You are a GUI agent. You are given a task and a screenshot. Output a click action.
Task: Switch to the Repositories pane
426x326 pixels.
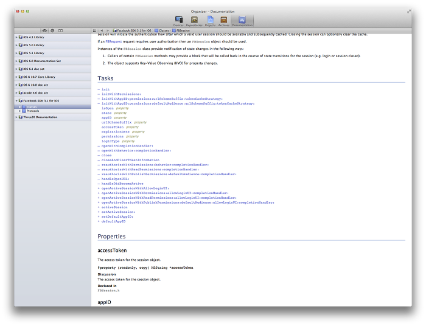click(x=194, y=21)
